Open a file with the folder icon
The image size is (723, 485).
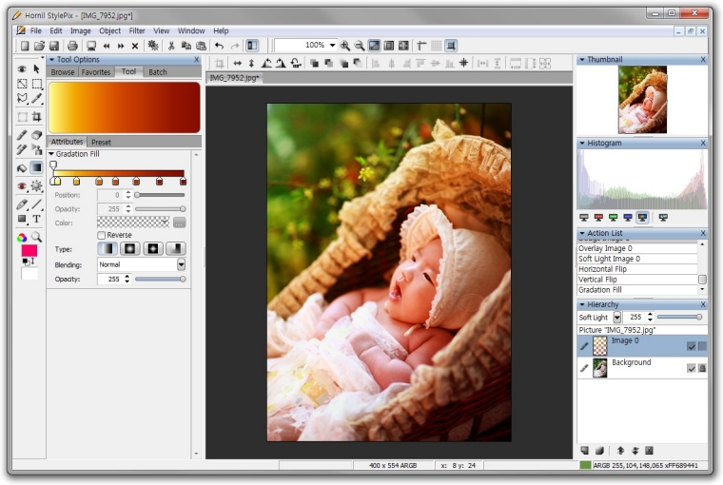coord(39,46)
